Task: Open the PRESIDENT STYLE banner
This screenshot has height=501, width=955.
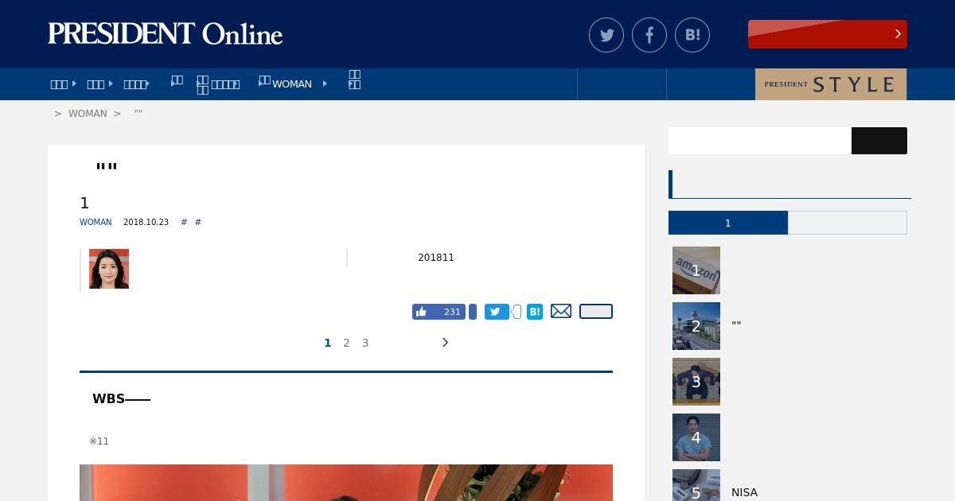Action: (831, 84)
